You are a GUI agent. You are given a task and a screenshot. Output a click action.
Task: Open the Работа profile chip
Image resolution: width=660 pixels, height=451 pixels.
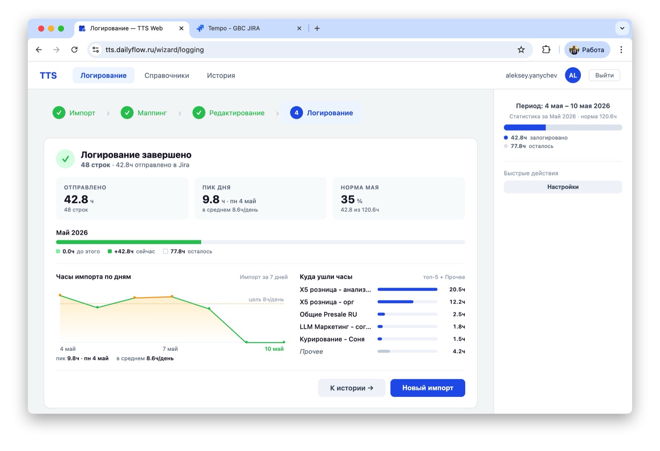pyautogui.click(x=587, y=50)
